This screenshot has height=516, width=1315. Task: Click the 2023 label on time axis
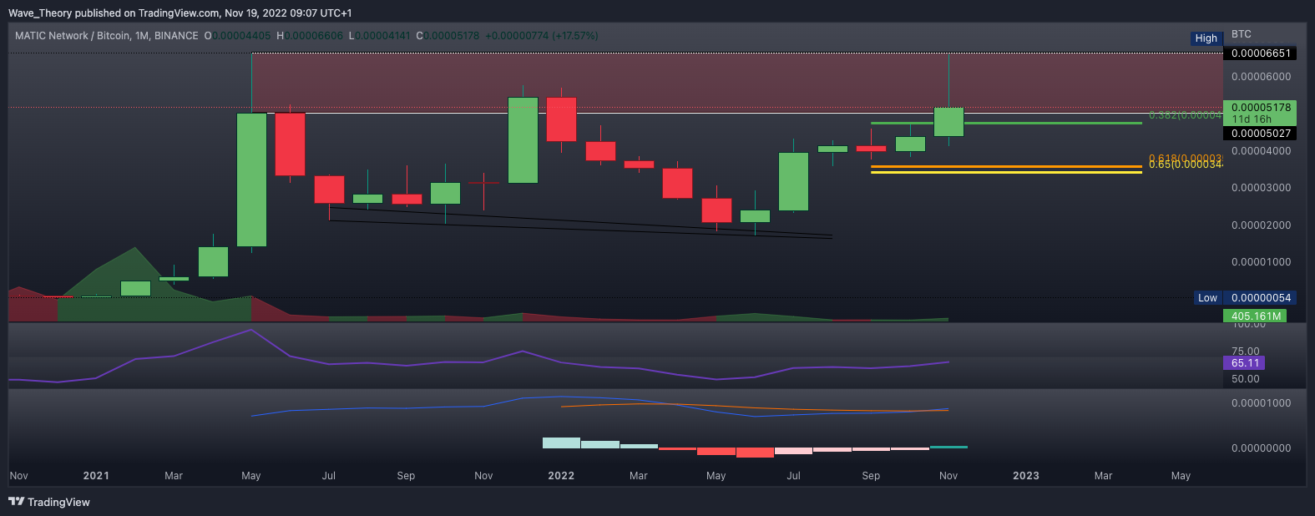[1026, 476]
